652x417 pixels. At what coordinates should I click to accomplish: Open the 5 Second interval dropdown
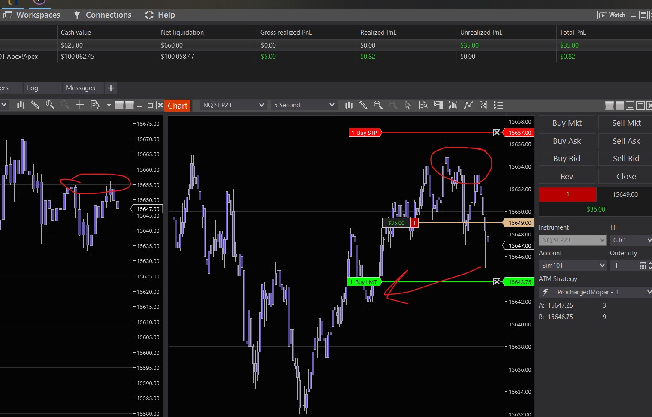click(x=304, y=105)
